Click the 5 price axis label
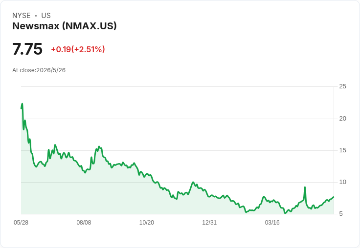The width and height of the screenshot is (360, 248). click(x=341, y=214)
